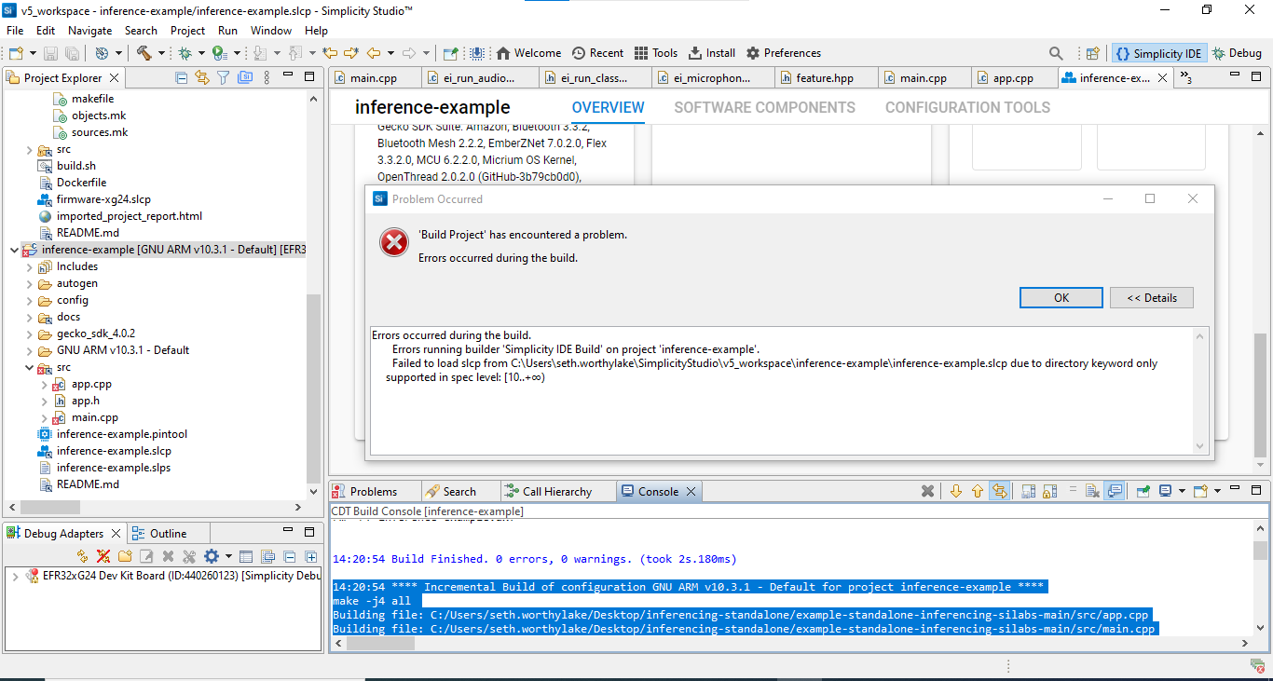Pin the console view
1273x681 pixels.
[1143, 491]
